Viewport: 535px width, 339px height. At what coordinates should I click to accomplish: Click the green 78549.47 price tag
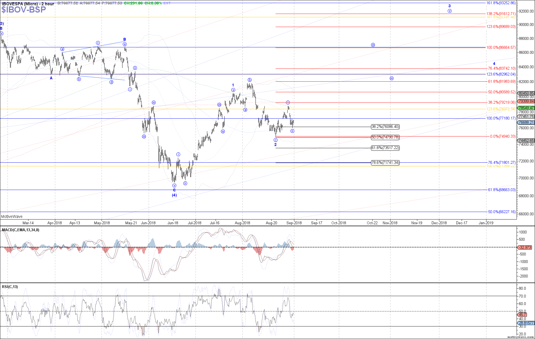tap(526, 108)
